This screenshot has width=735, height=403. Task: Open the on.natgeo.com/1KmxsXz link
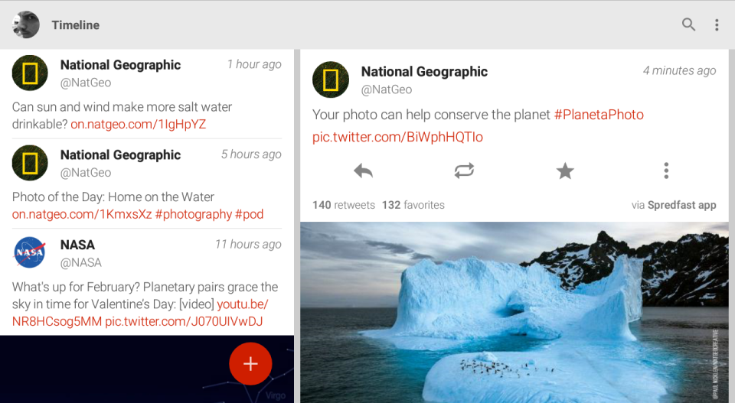81,214
